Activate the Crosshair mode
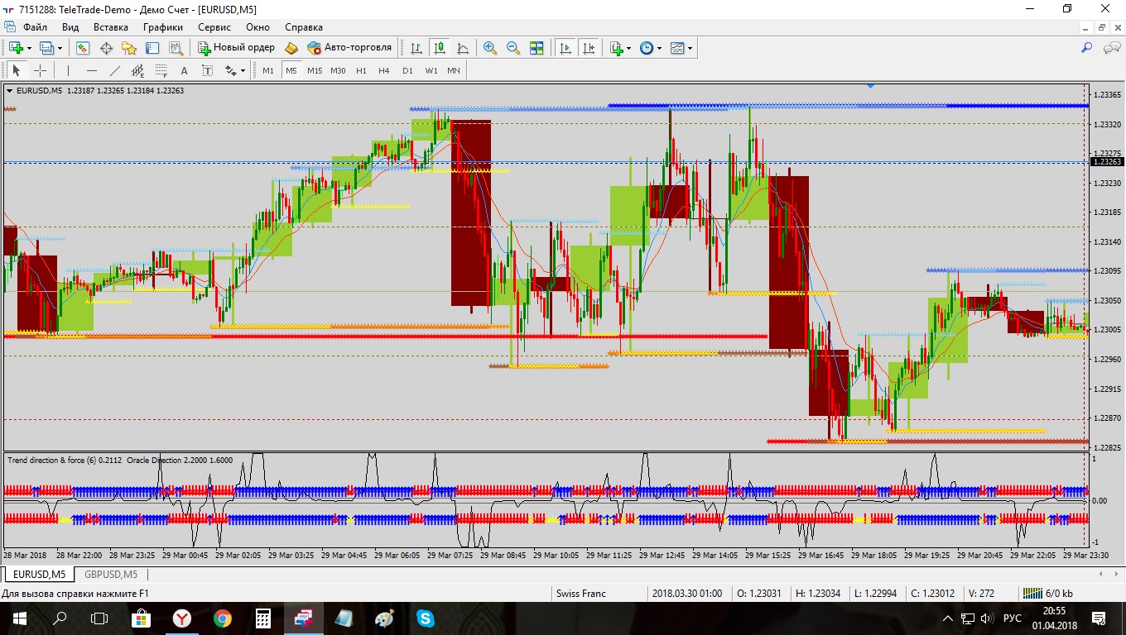This screenshot has width=1126, height=635. (39, 70)
